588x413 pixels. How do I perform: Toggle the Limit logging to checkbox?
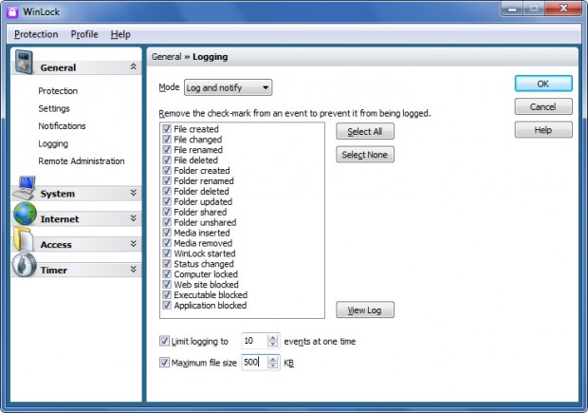pyautogui.click(x=164, y=341)
